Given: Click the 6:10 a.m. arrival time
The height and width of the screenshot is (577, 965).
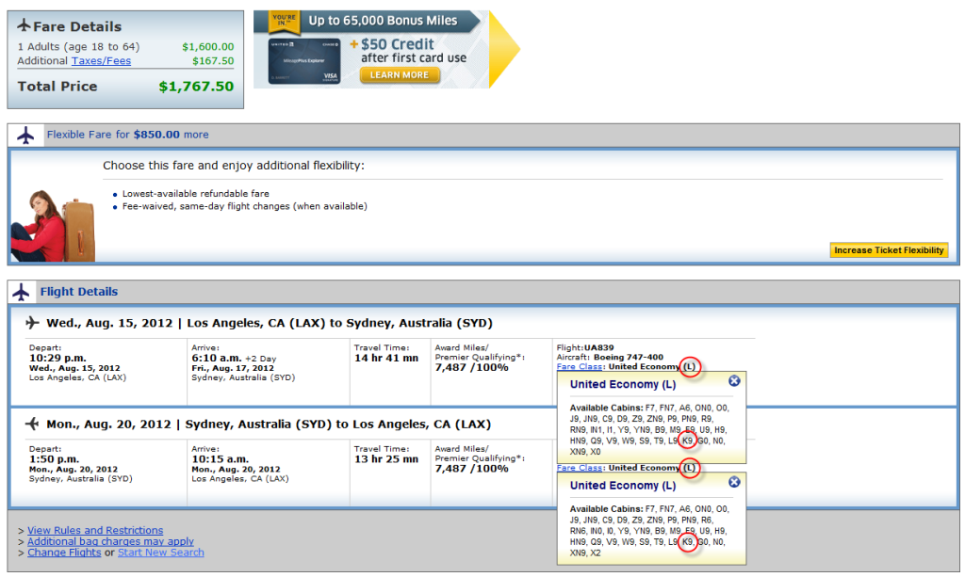Looking at the screenshot, I should click(216, 359).
